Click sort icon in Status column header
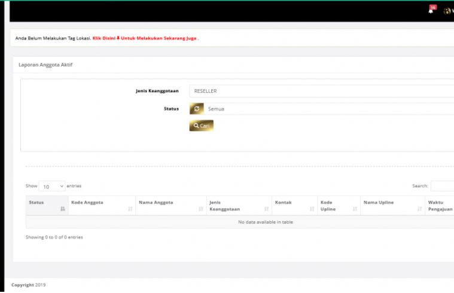 pos(63,209)
